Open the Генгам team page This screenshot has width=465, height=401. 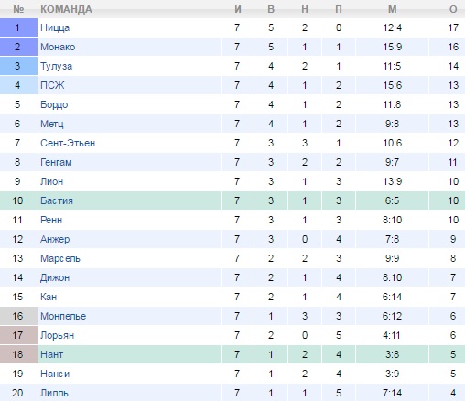tap(56, 162)
